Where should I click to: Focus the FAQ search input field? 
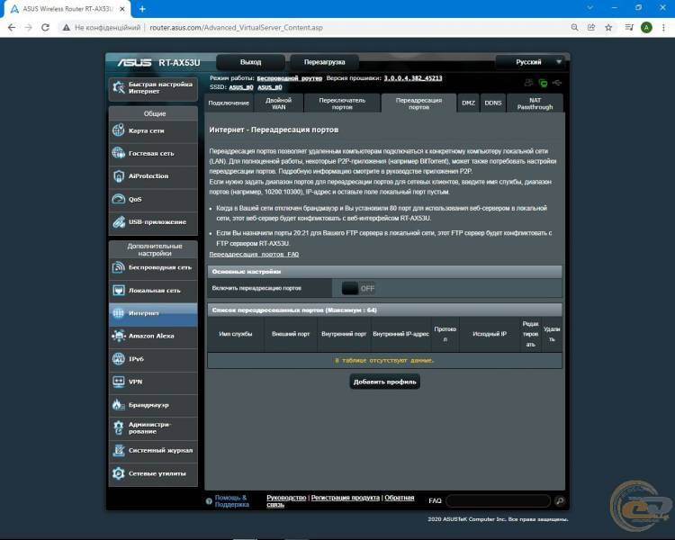pos(498,500)
